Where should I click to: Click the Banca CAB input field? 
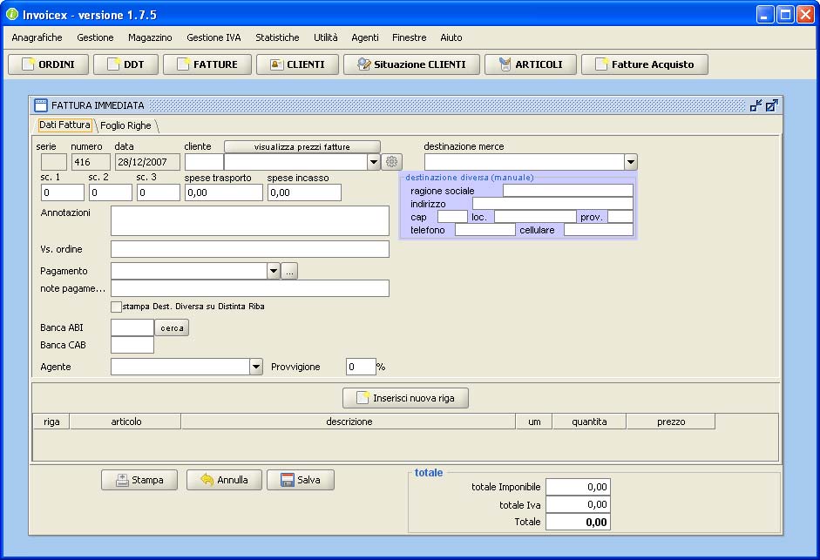tap(132, 345)
